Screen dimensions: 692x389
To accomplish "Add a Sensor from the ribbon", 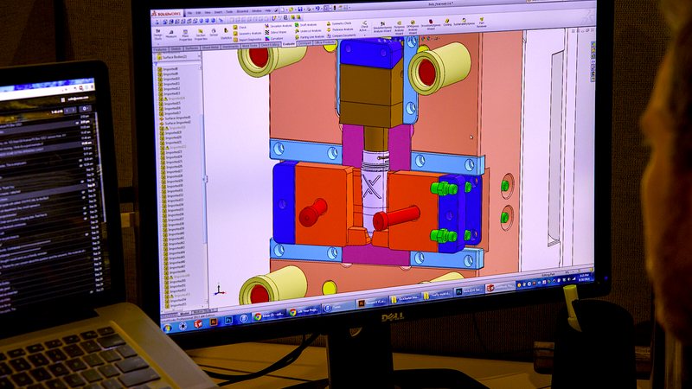I will coord(214,33).
